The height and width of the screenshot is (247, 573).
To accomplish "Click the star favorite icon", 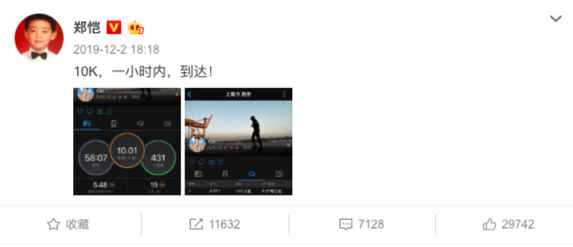I will [x=54, y=224].
